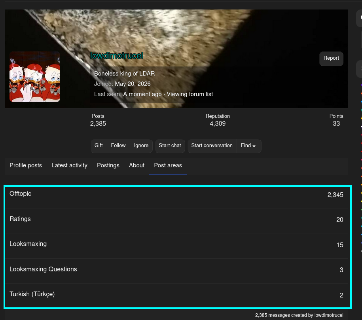Expand the Find dropdown

pos(248,146)
